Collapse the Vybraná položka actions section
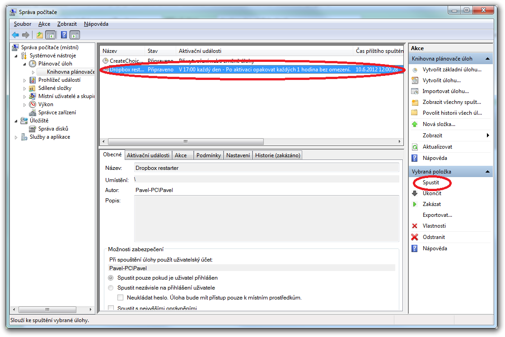505x337 pixels. click(487, 172)
